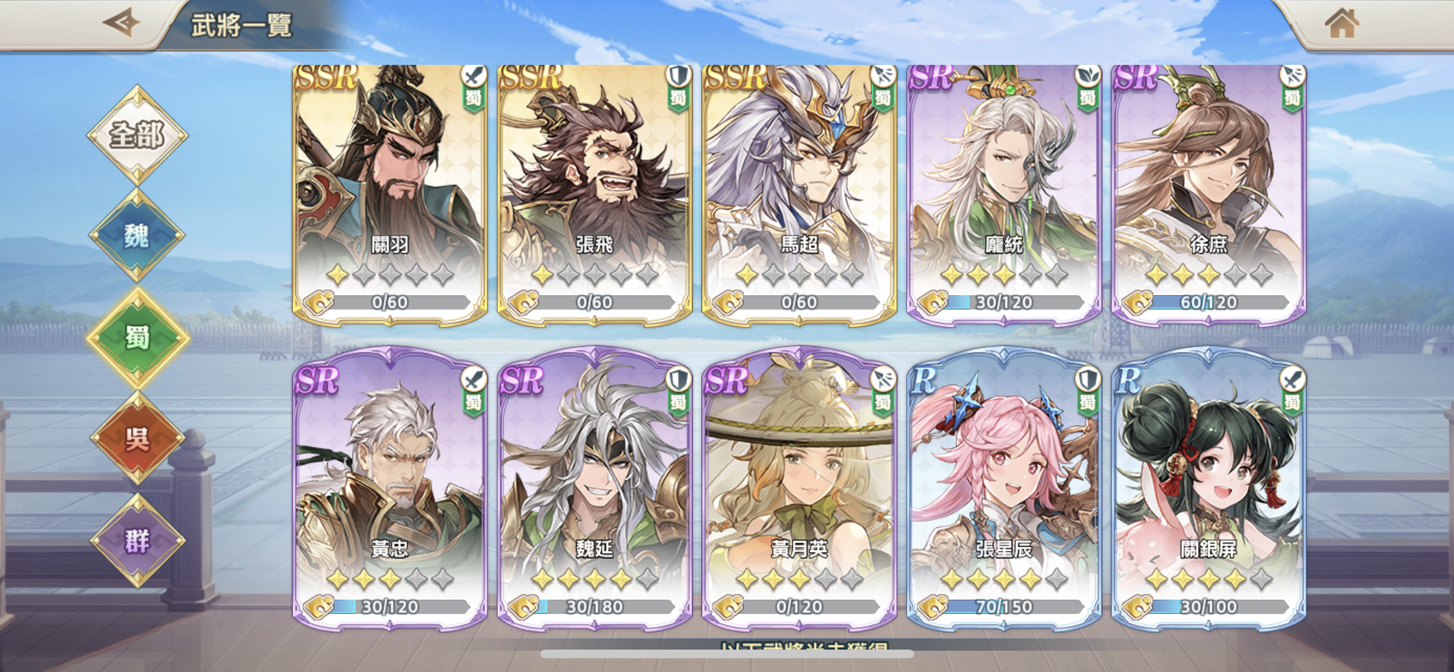Screen dimensions: 1454x672
Task: Tap the sword class icon on 關銀屏 card
Action: tap(1292, 380)
